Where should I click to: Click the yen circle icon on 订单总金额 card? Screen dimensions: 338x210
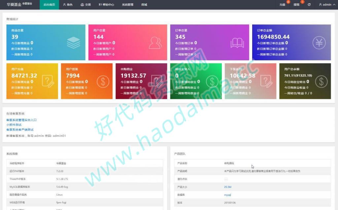point(319,43)
